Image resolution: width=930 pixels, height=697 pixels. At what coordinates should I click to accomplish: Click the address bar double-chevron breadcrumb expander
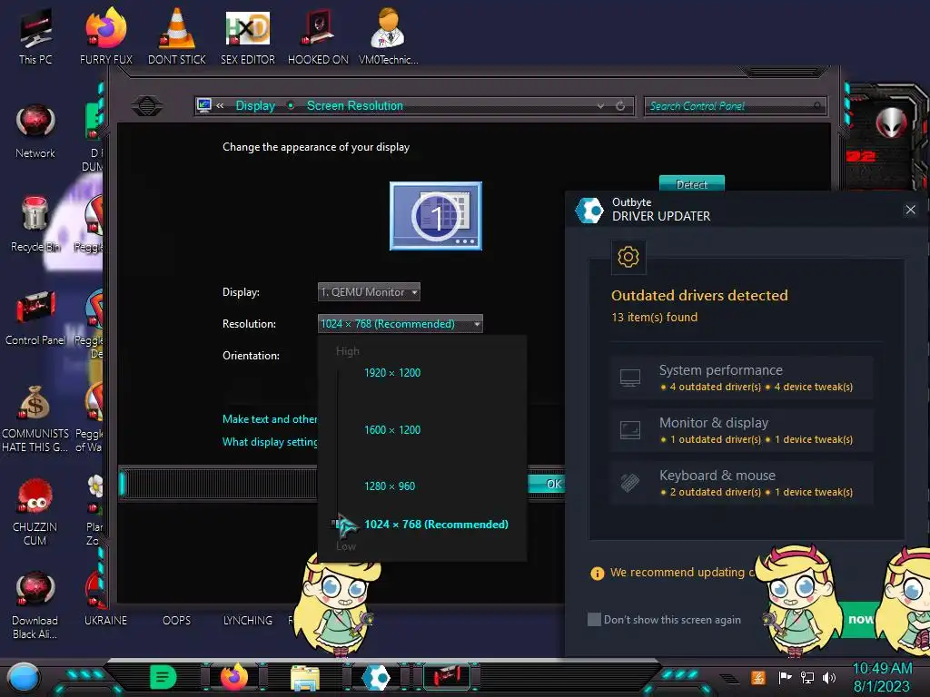[220, 105]
